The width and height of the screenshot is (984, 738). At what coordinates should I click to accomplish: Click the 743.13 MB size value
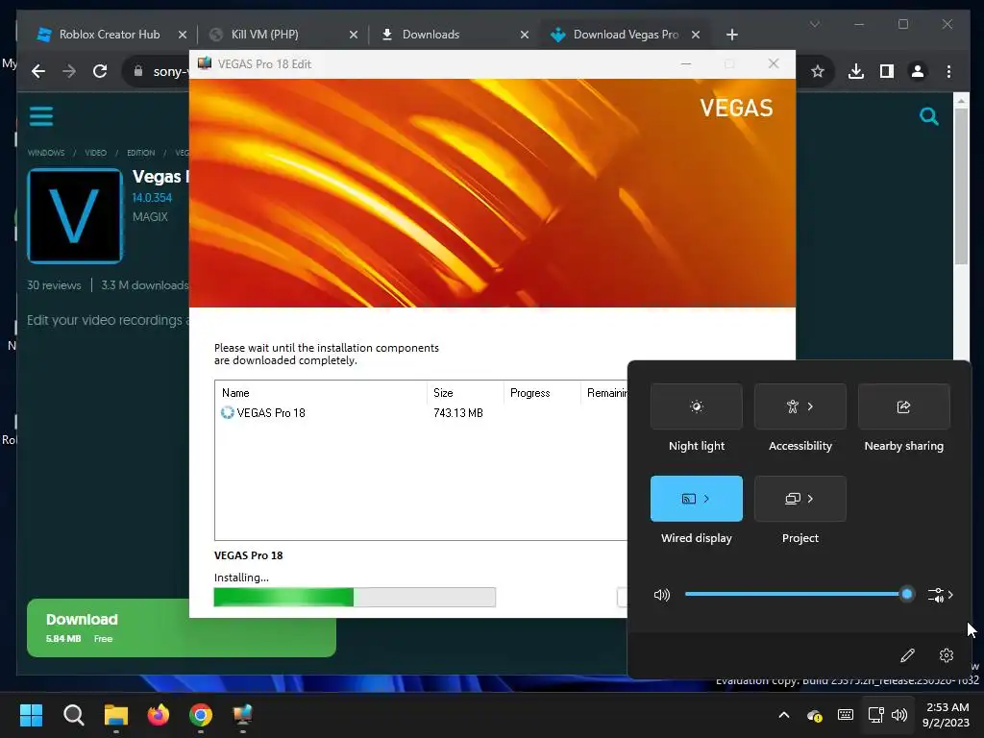458,413
